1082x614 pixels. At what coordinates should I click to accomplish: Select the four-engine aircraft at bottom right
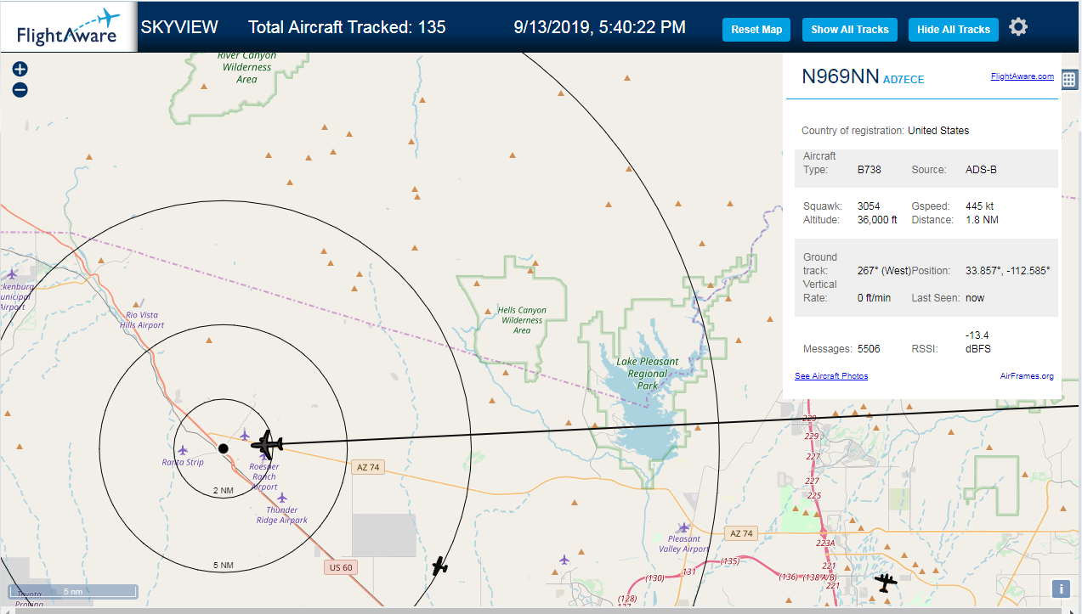click(x=886, y=583)
